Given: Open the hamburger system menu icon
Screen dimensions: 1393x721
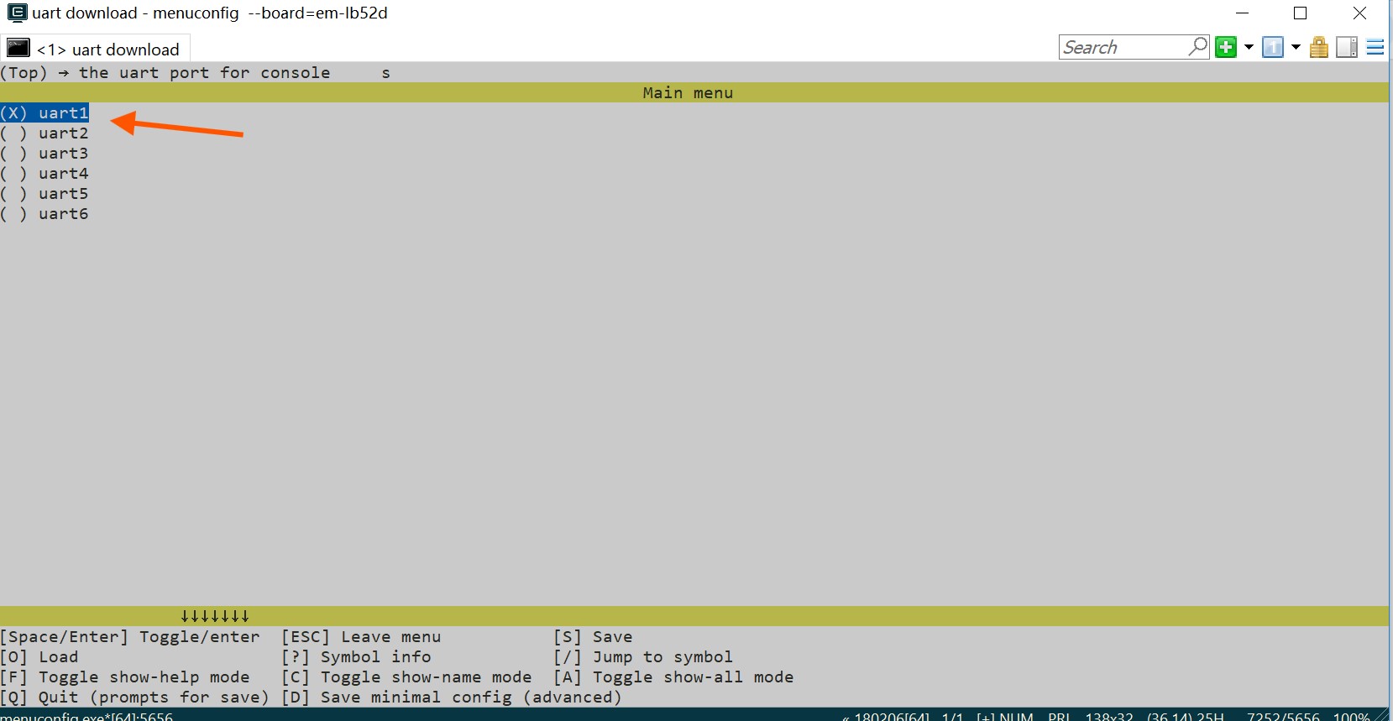Looking at the screenshot, I should click(x=1375, y=47).
